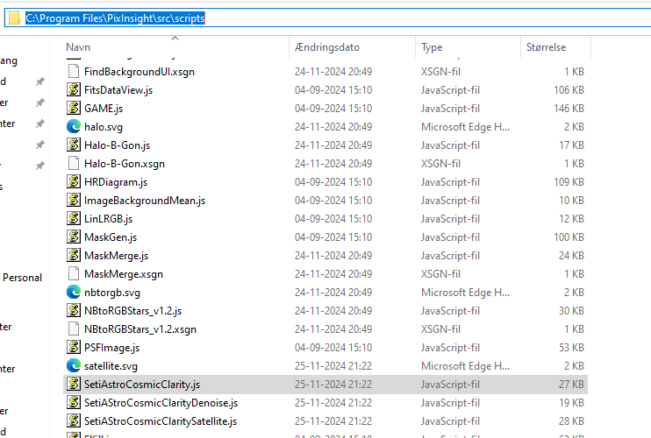Select the FitsDataView.js script icon
The height and width of the screenshot is (438, 651).
(74, 89)
